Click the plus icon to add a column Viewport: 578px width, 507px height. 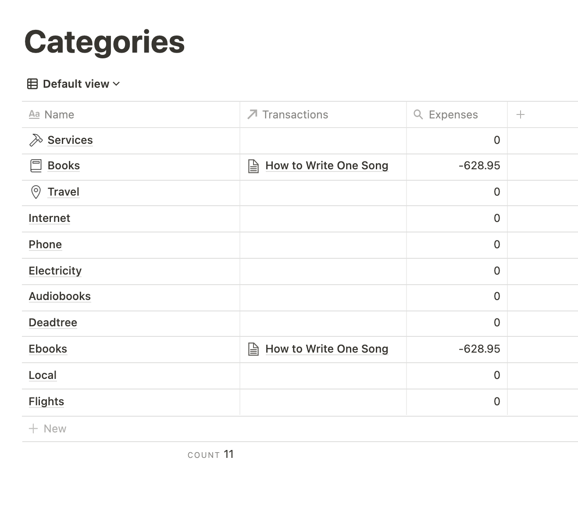(x=521, y=114)
